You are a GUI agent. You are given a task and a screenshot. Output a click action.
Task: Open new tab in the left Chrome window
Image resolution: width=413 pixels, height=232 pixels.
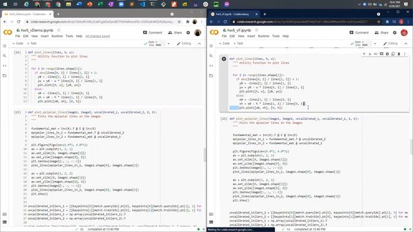click(58, 14)
